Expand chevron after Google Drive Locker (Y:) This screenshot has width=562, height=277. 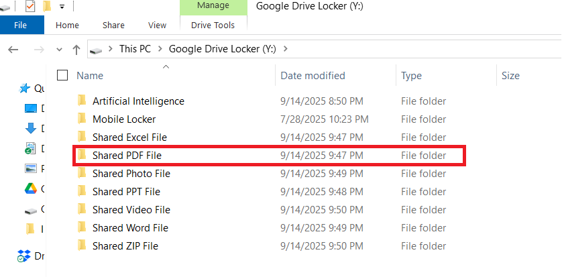click(286, 48)
